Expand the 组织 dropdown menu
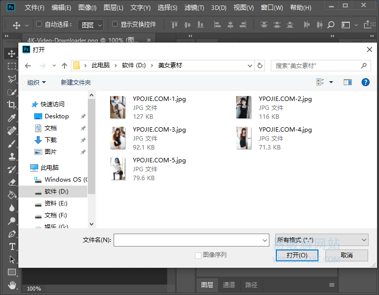This screenshot has width=379, height=295. click(x=36, y=83)
